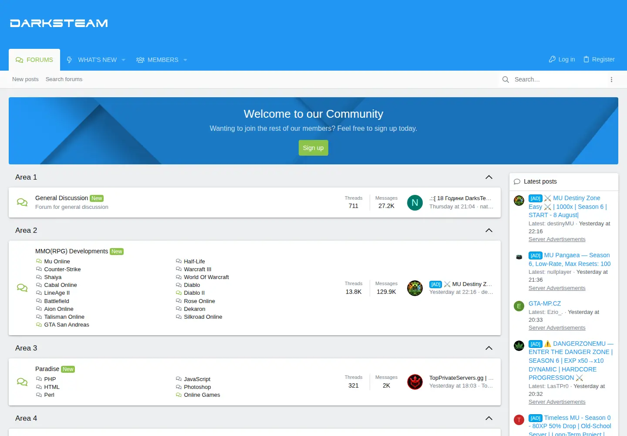This screenshot has width=627, height=436.
Task: Click the avatar next to DANGERZONEMU post
Action: (519, 346)
